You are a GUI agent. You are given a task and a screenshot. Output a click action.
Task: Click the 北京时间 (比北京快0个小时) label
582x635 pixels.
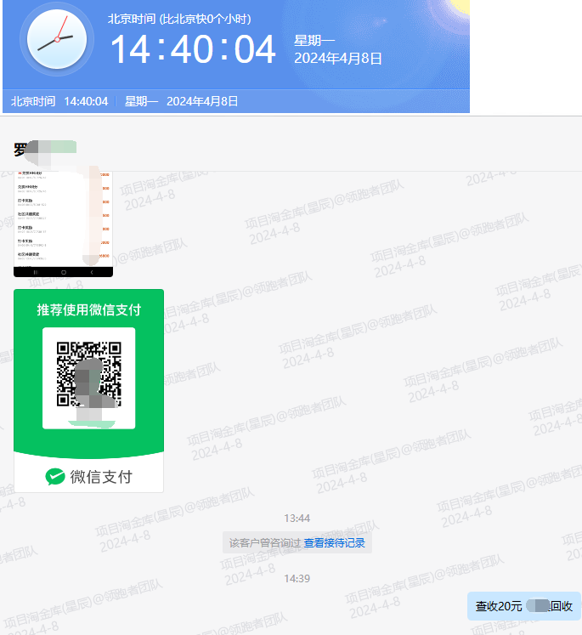[x=178, y=19]
